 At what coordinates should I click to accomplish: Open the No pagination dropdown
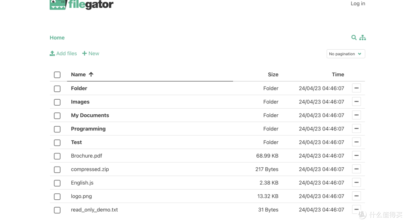[x=345, y=53]
